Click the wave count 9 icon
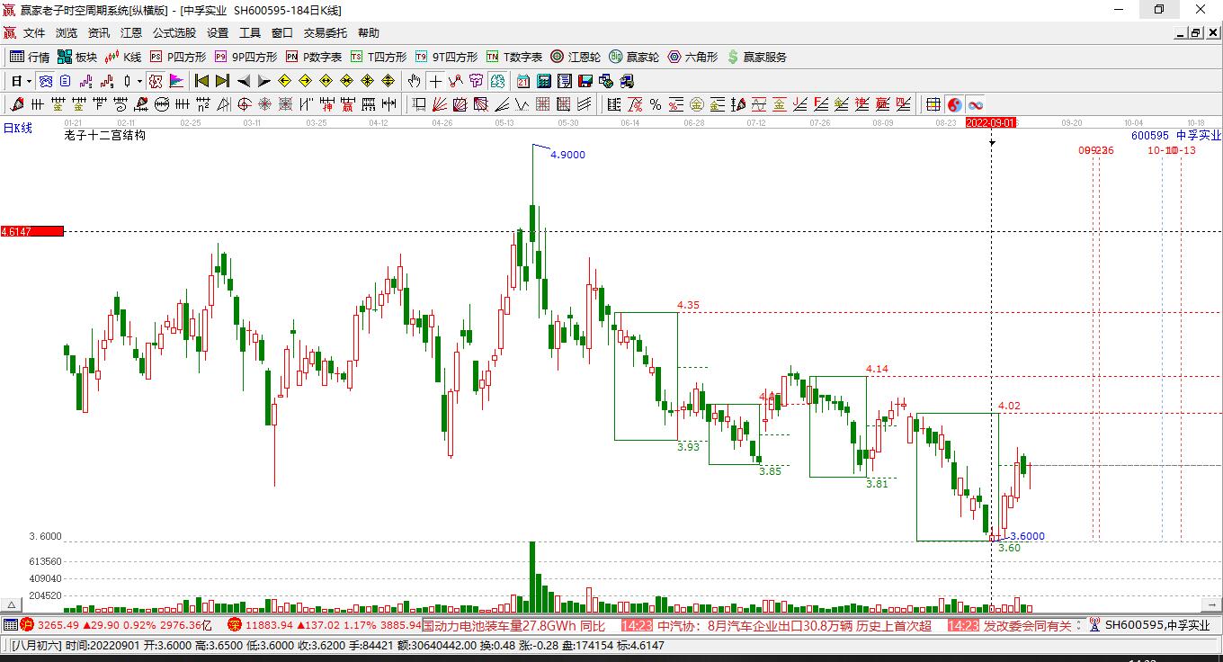Screen dimensions: 1223x662 point(106,81)
